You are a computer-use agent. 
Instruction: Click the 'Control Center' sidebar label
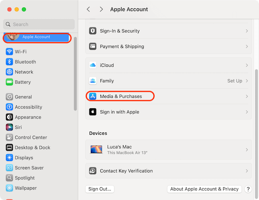coord(31,137)
